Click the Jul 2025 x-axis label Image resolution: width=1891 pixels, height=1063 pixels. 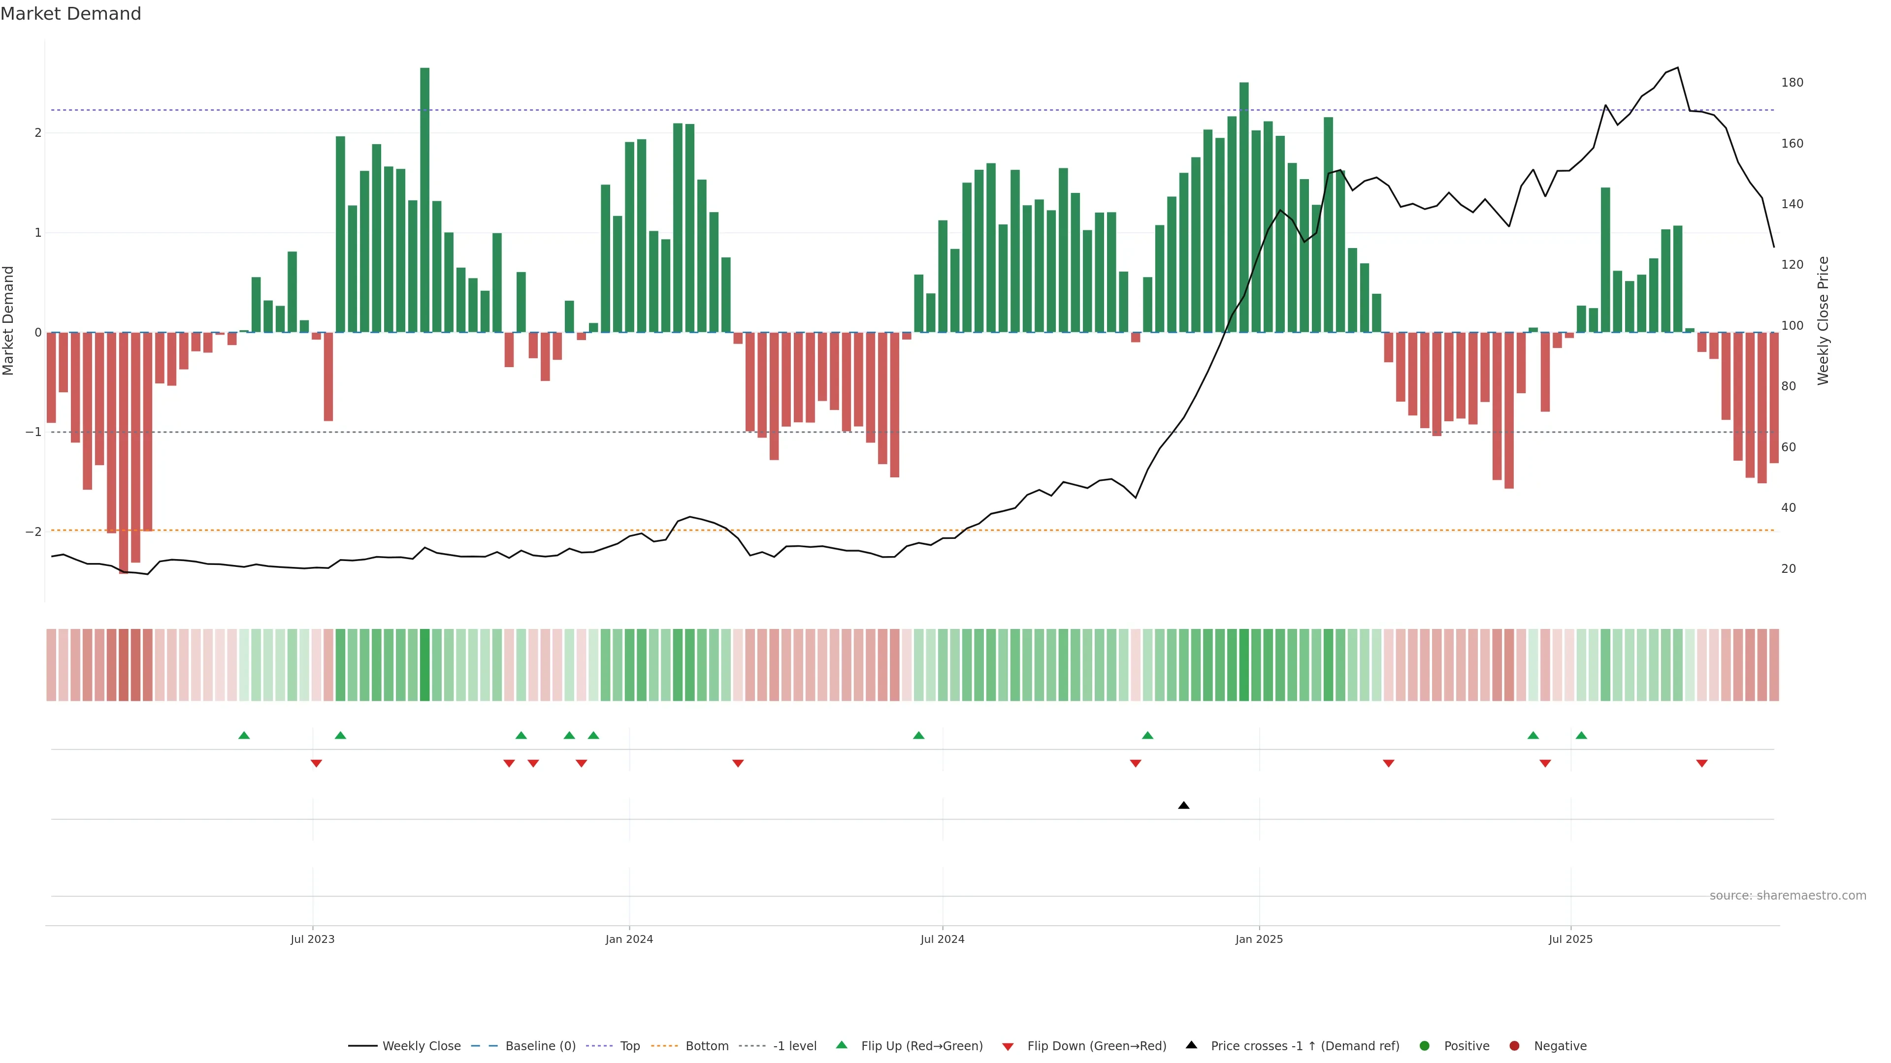(x=1570, y=939)
